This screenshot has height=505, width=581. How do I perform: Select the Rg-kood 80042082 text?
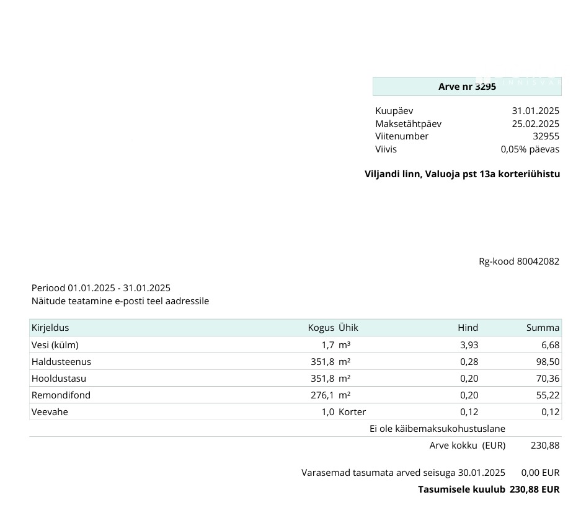click(518, 261)
